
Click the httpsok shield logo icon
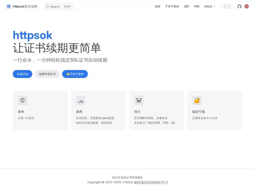point(9,6)
